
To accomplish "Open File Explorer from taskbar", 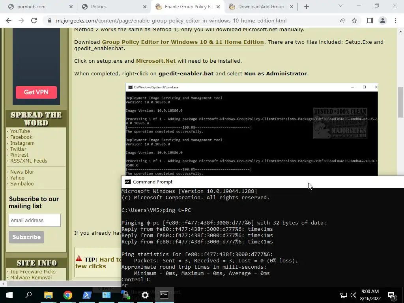I will 48,295.
